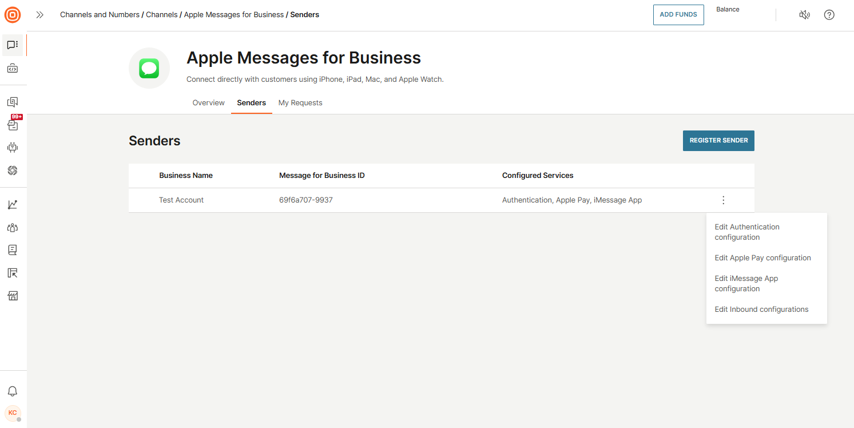Click the green Messages app logo
The image size is (854, 428).
pyautogui.click(x=149, y=68)
